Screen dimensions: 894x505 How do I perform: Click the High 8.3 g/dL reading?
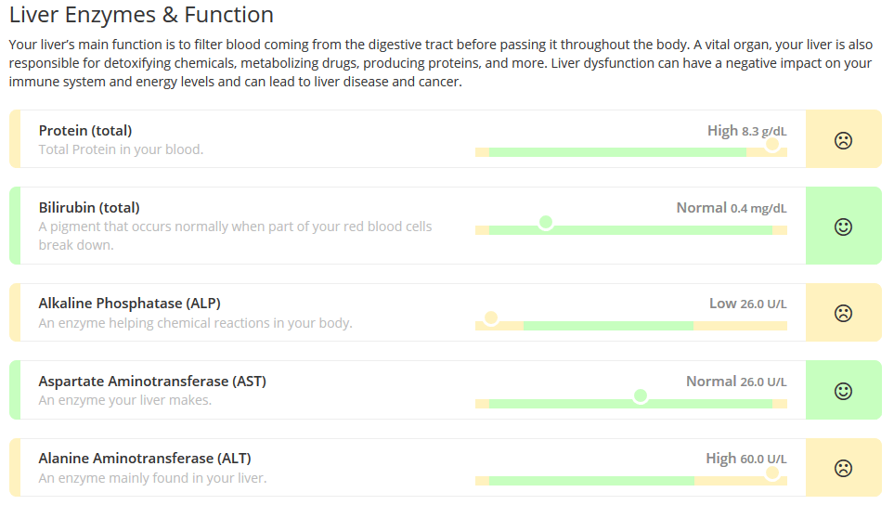click(x=747, y=131)
